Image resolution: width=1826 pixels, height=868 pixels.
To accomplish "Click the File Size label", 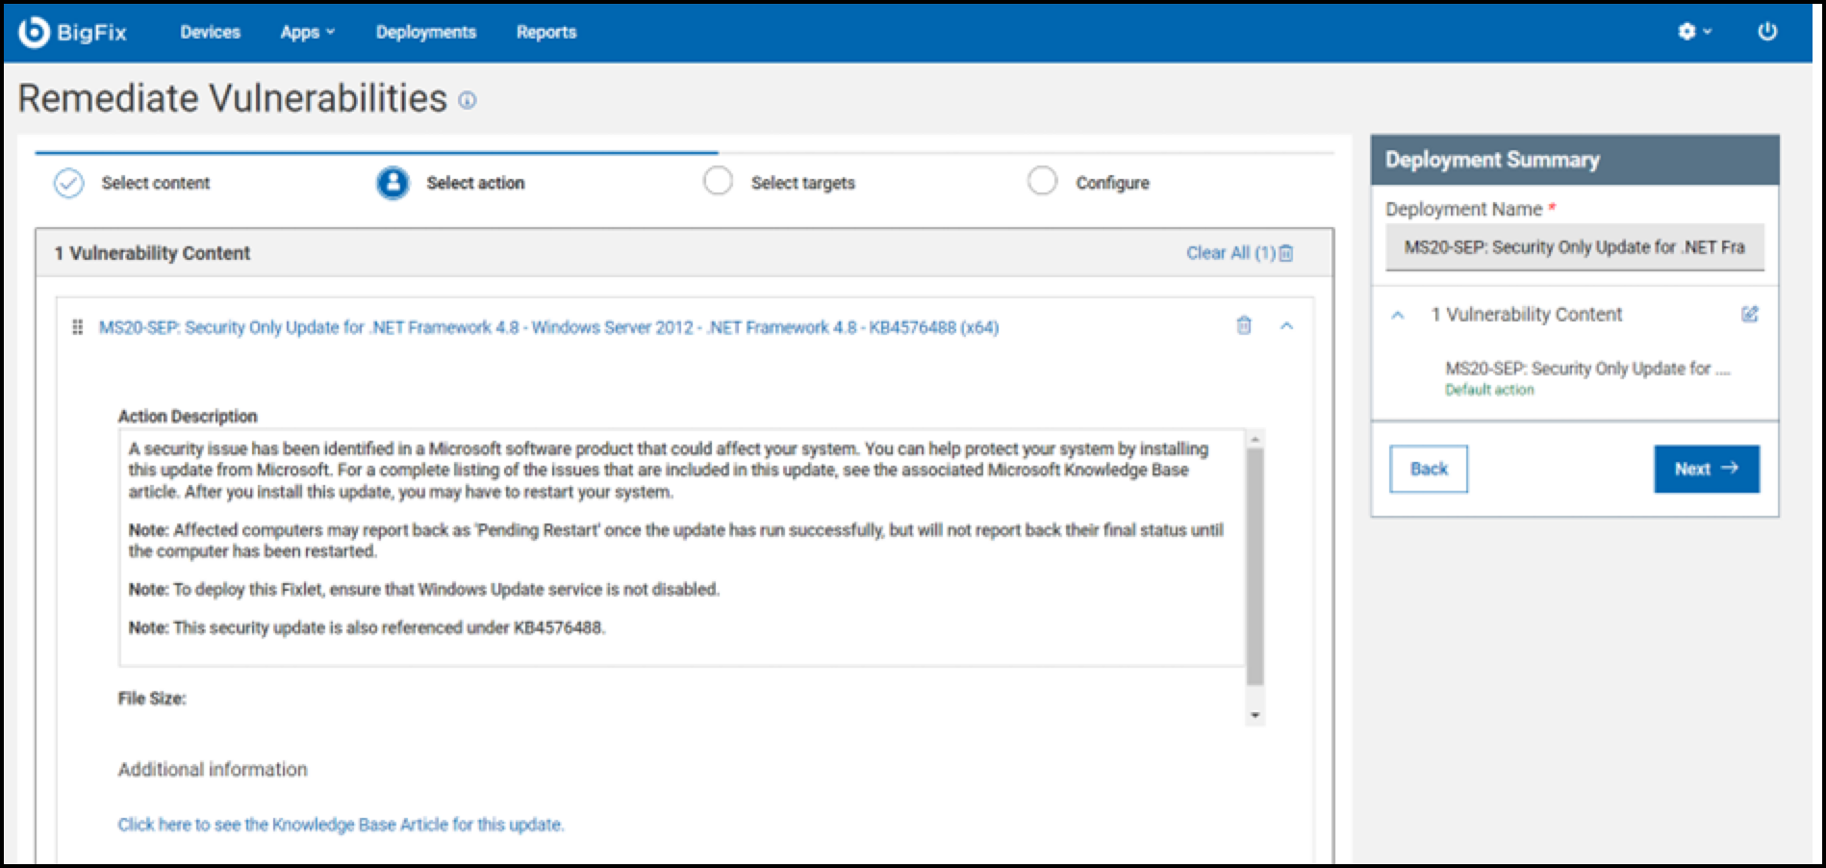I will [152, 699].
